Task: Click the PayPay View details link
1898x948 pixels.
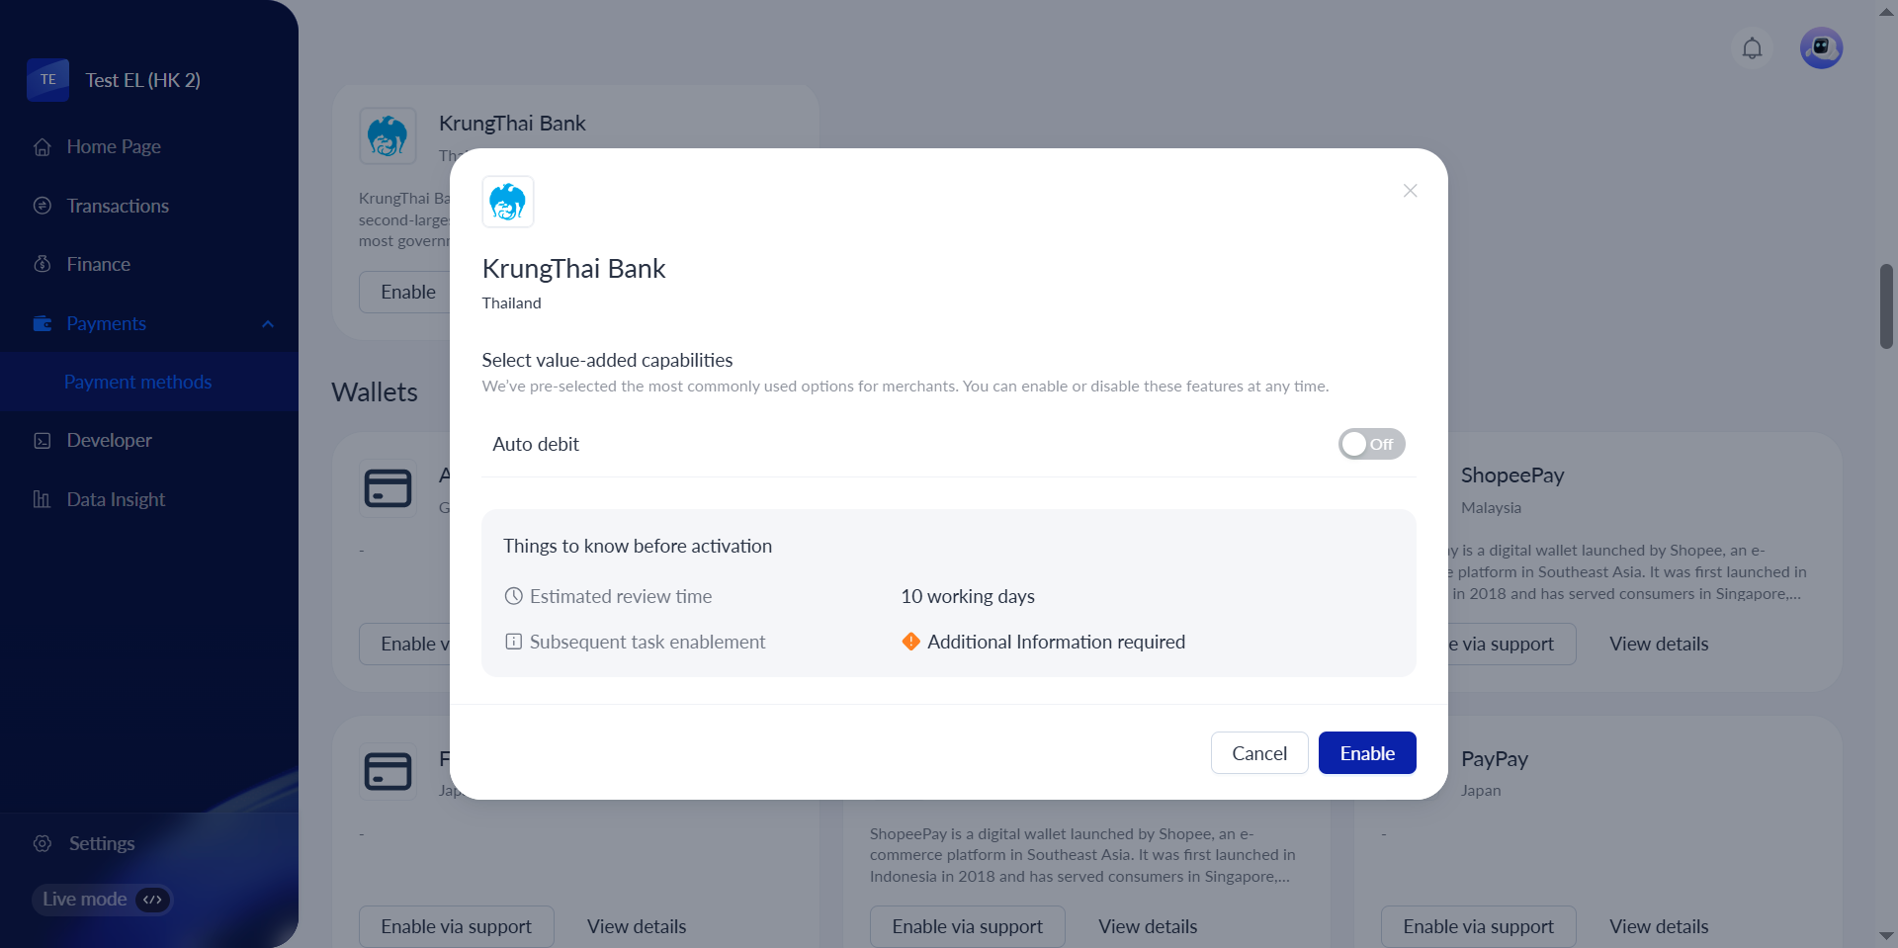Action: (x=1658, y=926)
